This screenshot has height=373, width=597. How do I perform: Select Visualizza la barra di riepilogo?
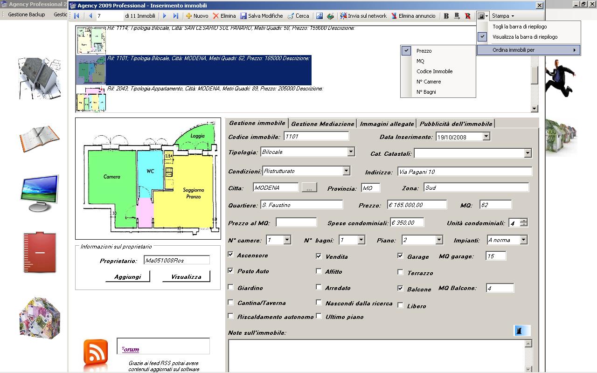tap(528, 37)
